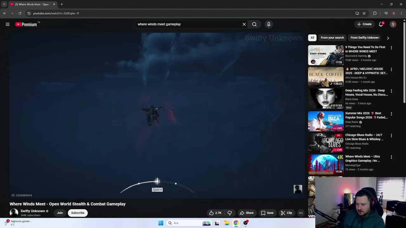
Task: Close the Where Winds Meet tab
Action: coord(54,4)
